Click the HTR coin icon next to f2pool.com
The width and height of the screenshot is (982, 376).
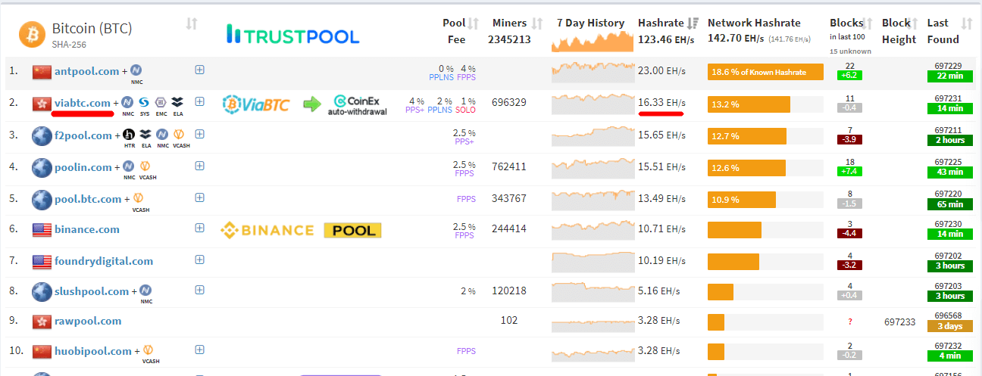point(130,135)
